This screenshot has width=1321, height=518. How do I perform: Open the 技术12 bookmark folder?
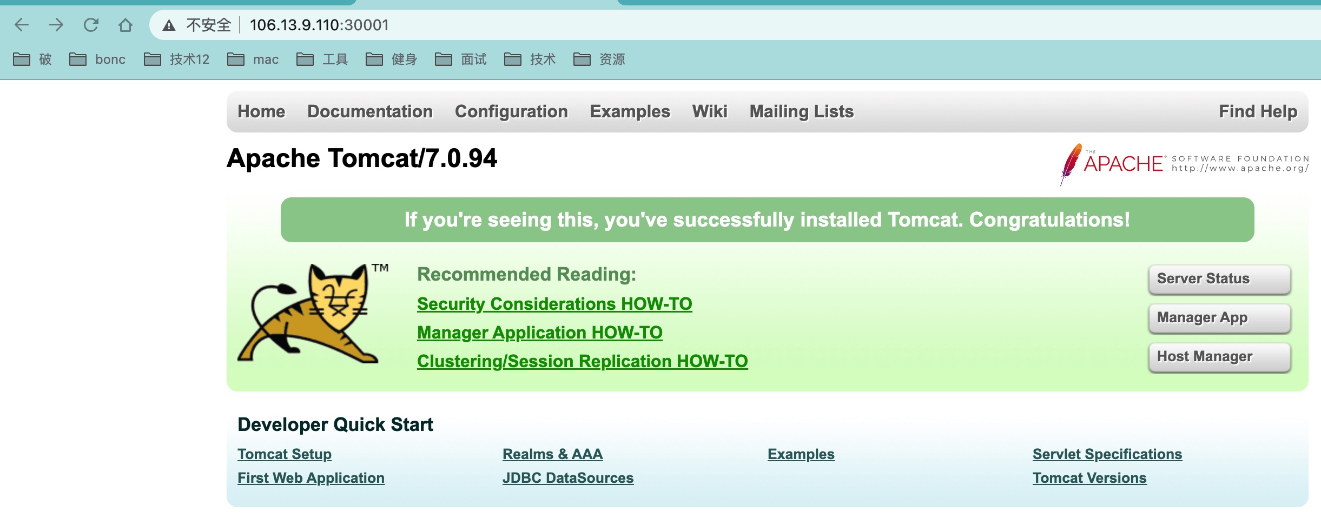coord(176,59)
